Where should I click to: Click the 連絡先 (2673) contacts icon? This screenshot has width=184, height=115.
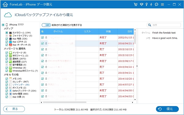coord(10,59)
